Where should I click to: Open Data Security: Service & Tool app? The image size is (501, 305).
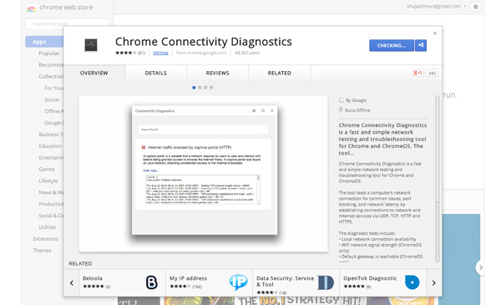click(x=296, y=282)
